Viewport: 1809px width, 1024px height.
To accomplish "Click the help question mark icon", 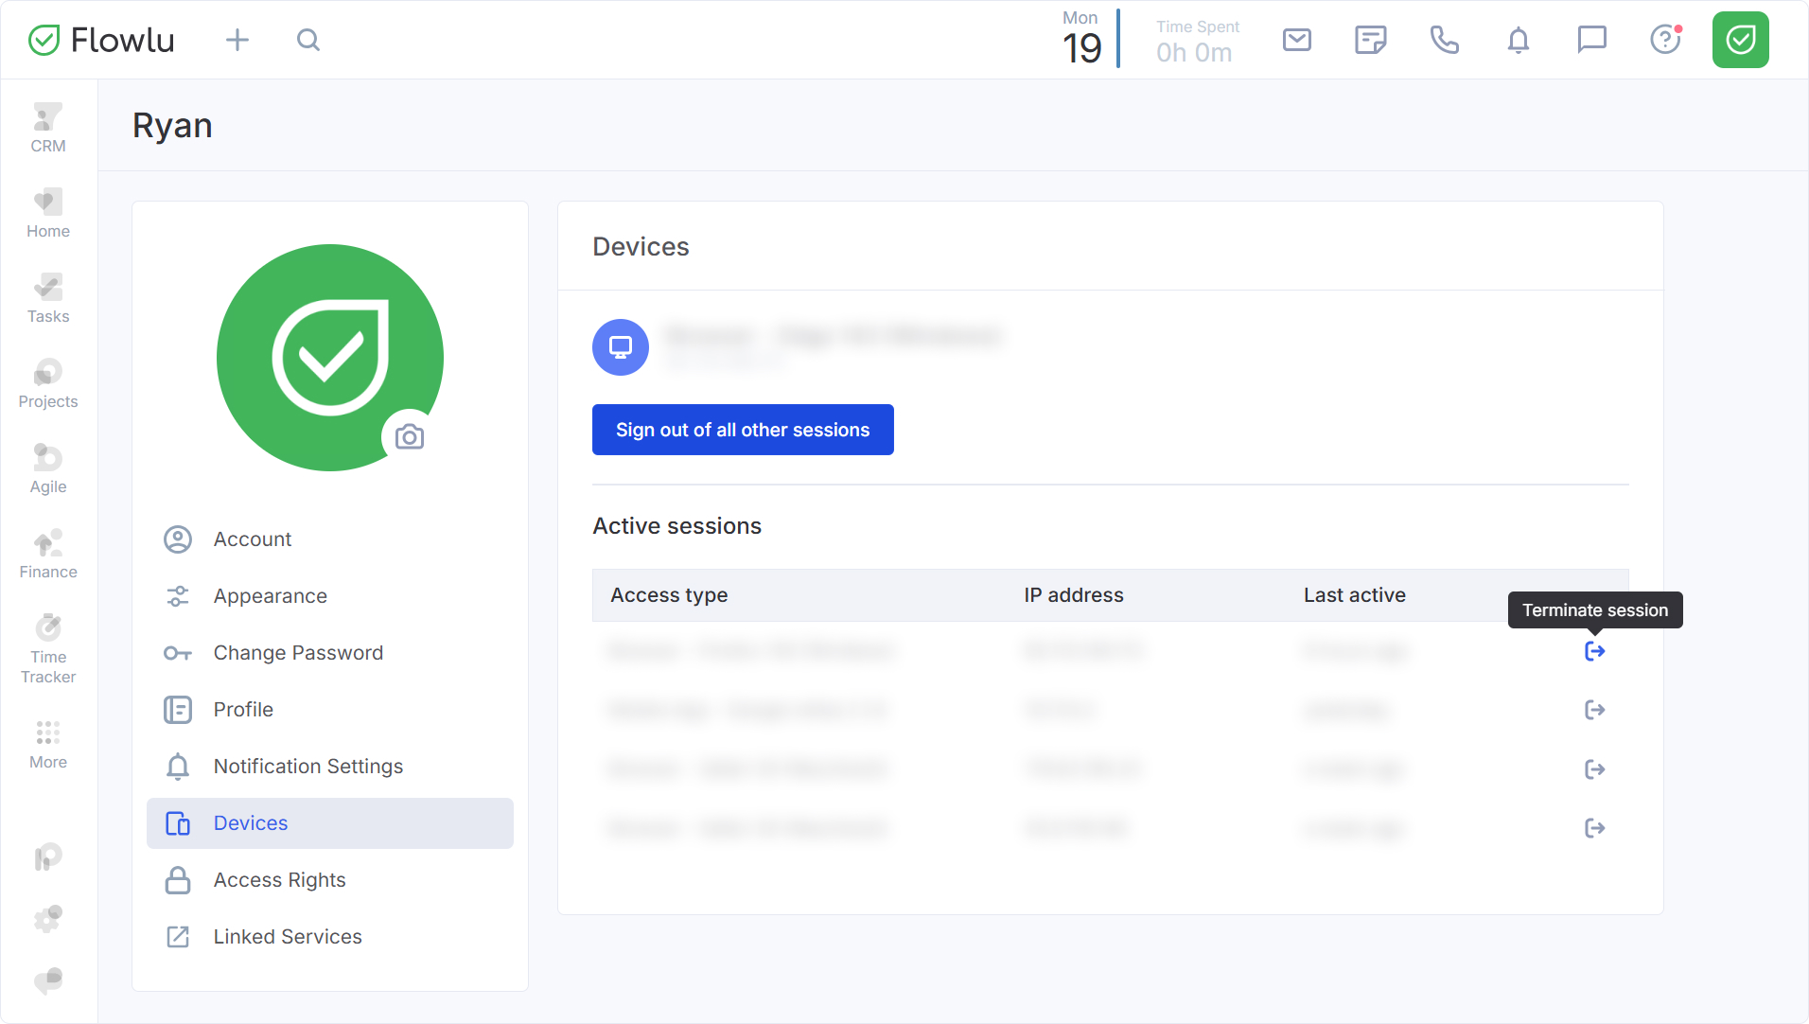I will tap(1665, 40).
